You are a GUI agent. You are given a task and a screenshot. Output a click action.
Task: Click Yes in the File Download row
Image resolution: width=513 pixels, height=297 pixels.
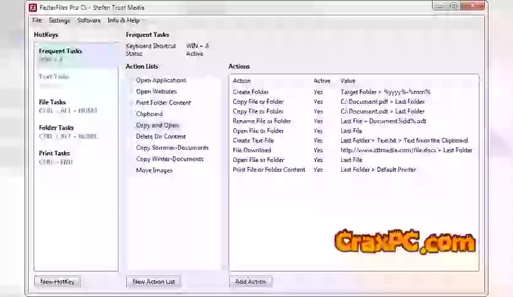318,150
